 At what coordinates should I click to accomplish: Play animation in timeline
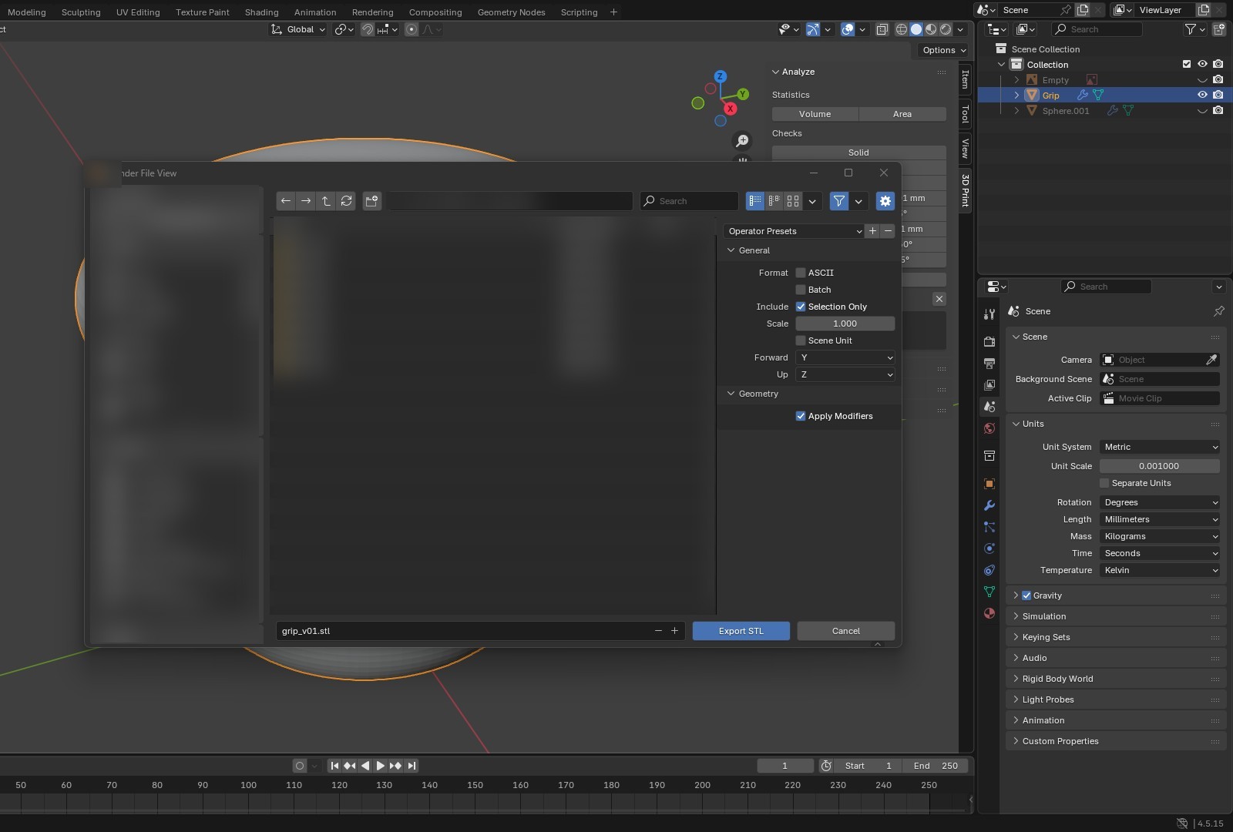pos(380,766)
